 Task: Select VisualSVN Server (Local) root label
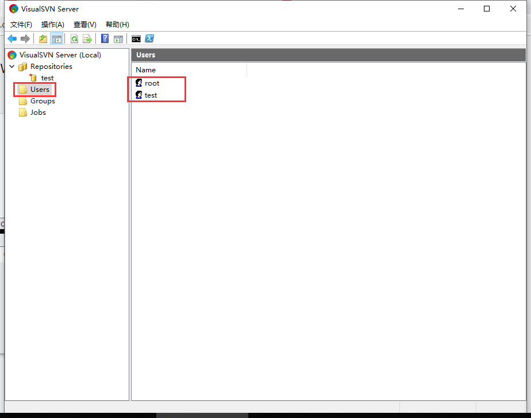[60, 55]
